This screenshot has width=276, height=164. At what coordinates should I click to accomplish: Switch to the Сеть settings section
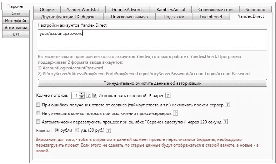click(x=16, y=14)
